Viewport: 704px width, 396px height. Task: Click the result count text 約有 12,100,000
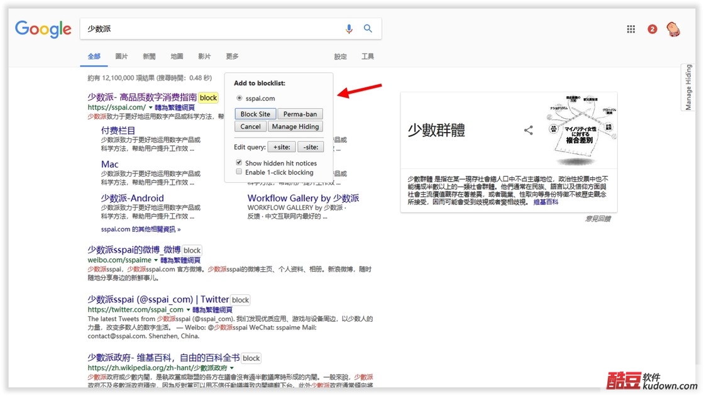pyautogui.click(x=150, y=78)
